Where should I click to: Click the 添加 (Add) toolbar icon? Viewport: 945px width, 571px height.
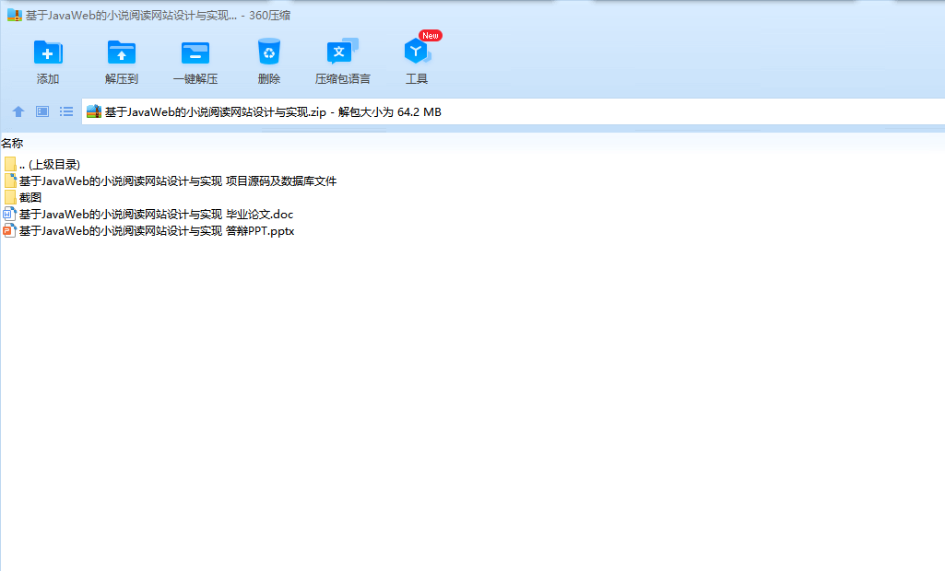48,53
